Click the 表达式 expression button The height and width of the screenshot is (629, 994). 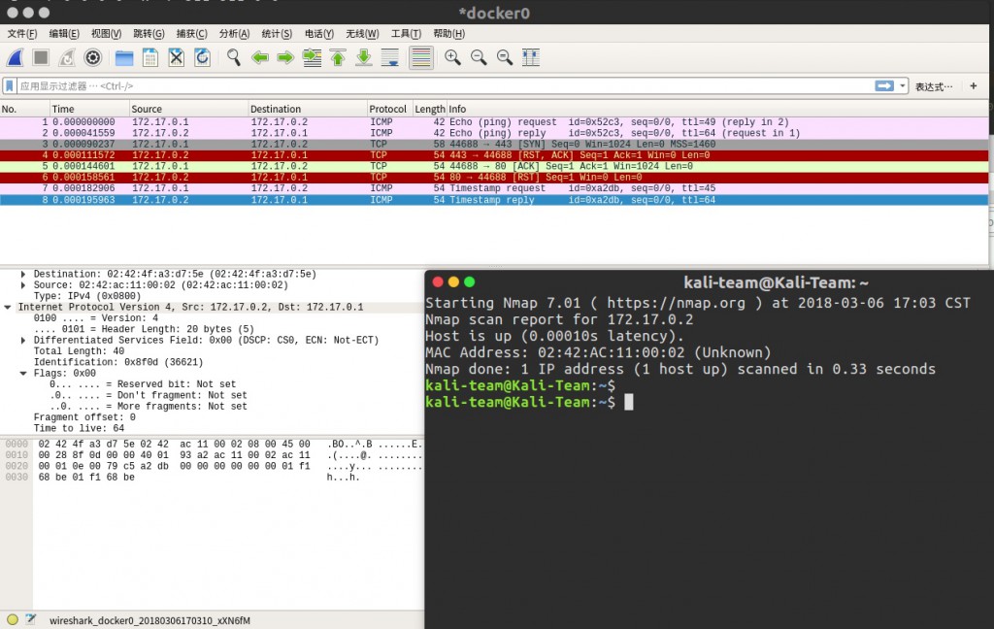pos(933,86)
